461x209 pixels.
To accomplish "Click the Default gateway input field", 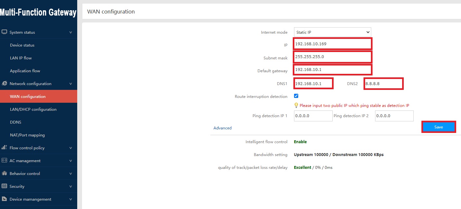I will (x=332, y=70).
